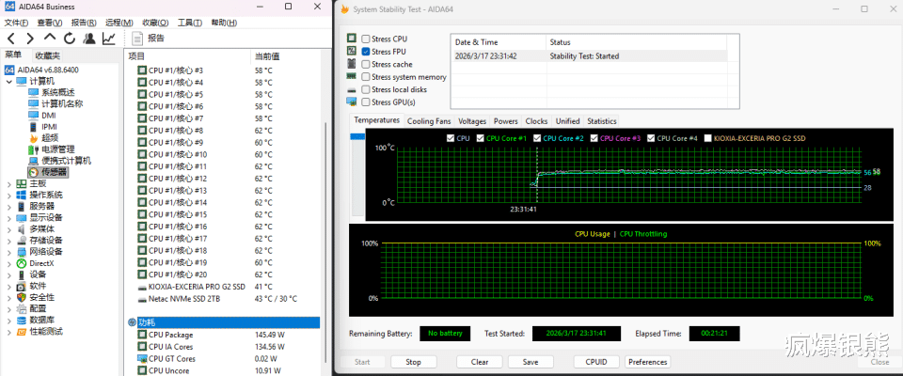Click the CPU Package 145.49 W row
903x376 pixels.
tap(224, 336)
